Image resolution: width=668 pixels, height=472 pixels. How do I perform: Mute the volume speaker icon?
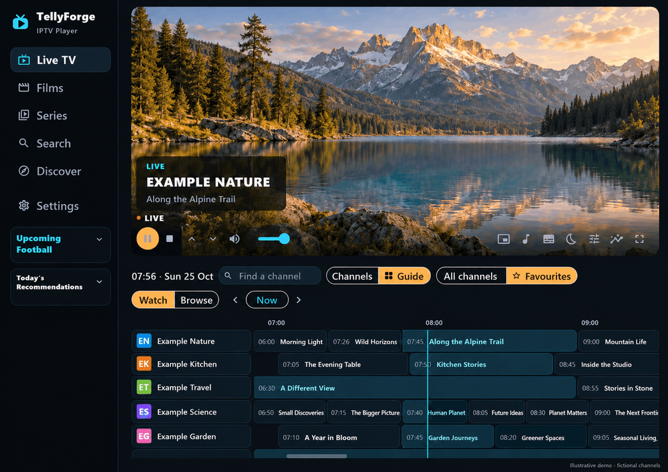click(x=234, y=239)
